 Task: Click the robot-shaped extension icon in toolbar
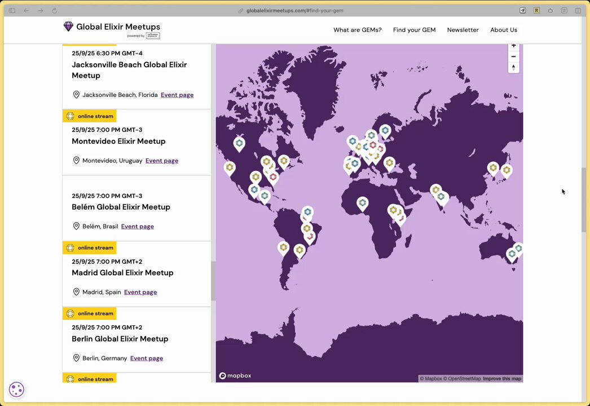[551, 11]
